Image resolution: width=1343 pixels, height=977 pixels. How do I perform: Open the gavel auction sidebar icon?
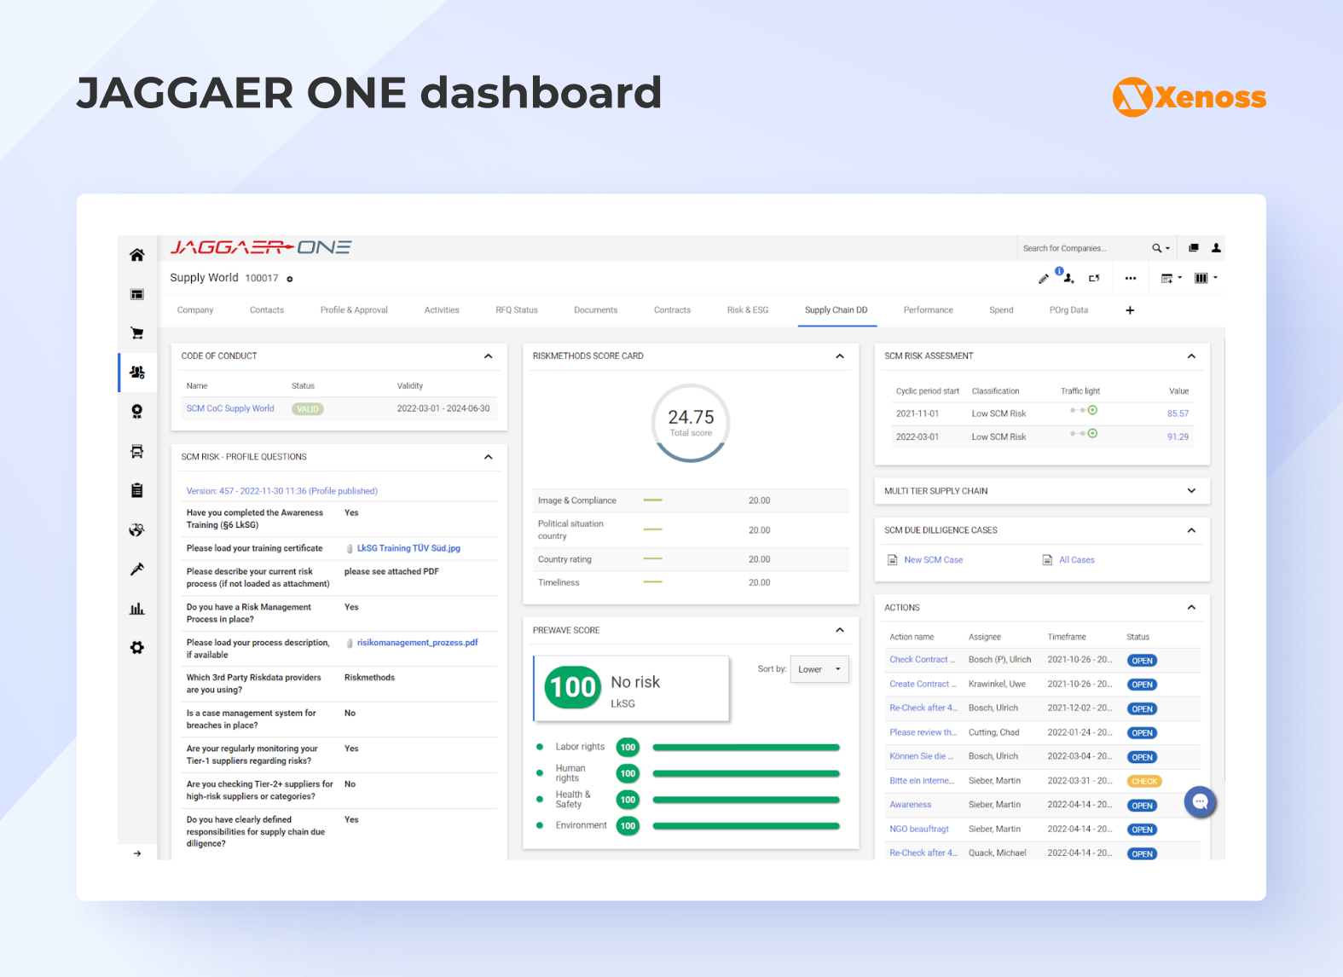point(136,569)
